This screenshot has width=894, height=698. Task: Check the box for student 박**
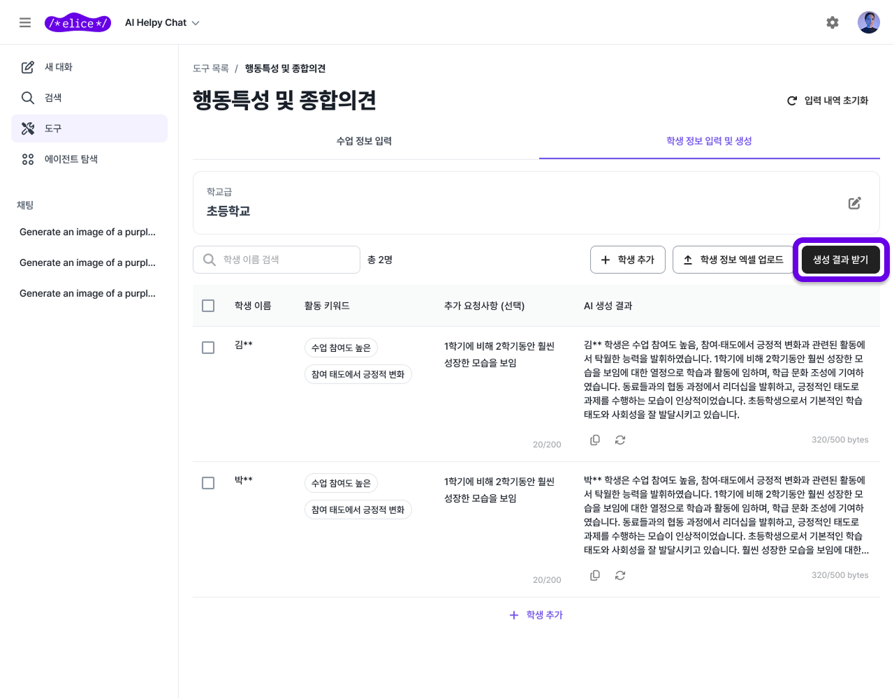(x=208, y=483)
